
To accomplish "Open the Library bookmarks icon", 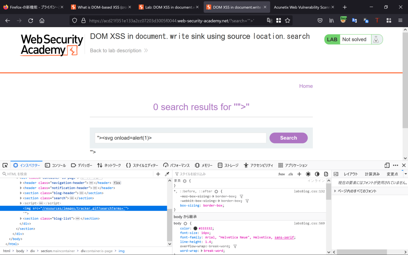I will coord(331,20).
